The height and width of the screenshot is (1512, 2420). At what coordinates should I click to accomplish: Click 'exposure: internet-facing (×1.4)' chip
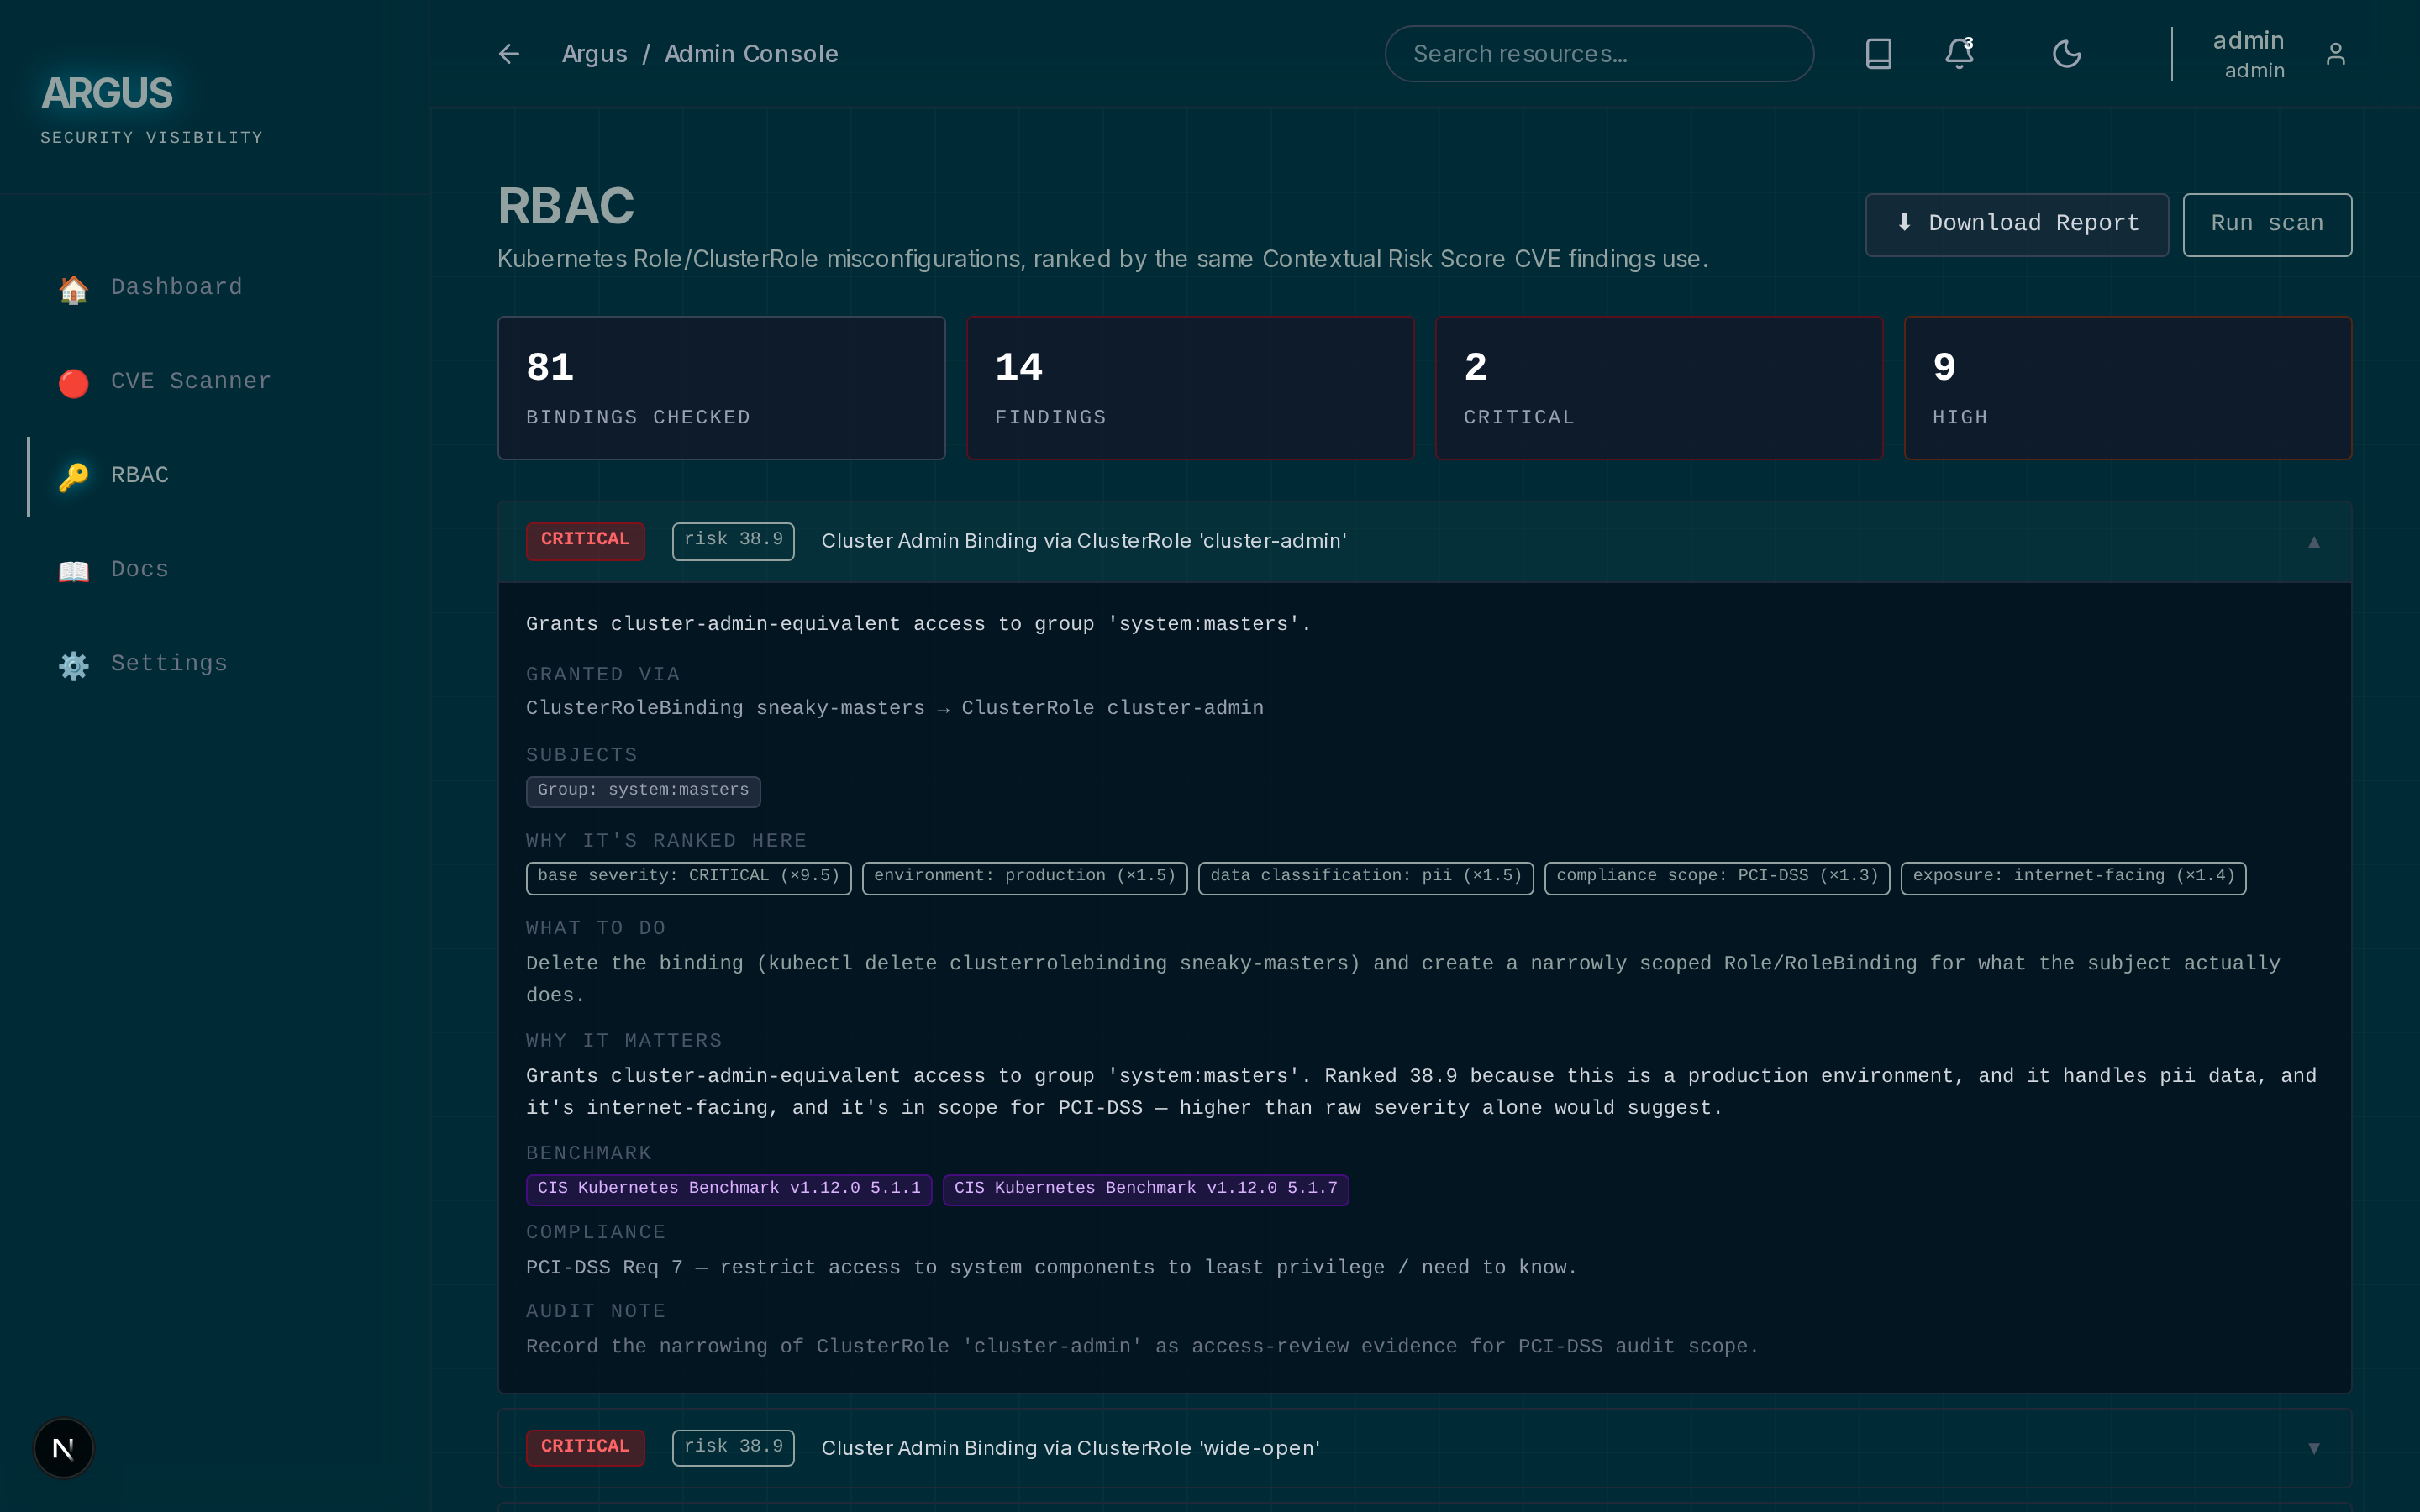click(x=2073, y=877)
